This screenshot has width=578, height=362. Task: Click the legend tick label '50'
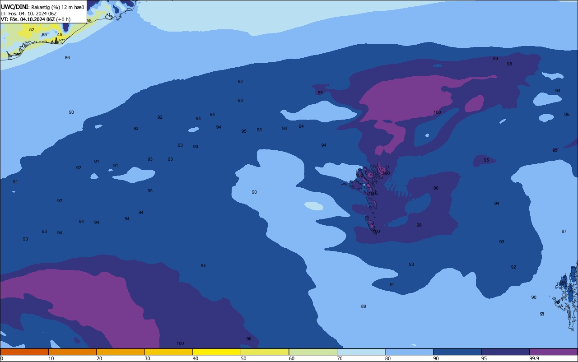pos(243,358)
